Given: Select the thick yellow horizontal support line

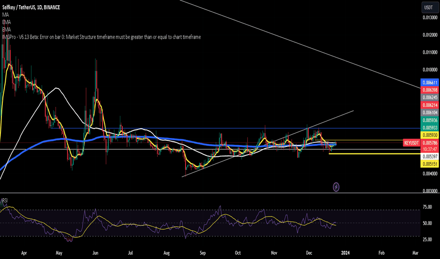Looking at the screenshot, I should [x=375, y=154].
